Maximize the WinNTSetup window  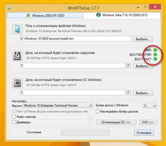point(145,7)
